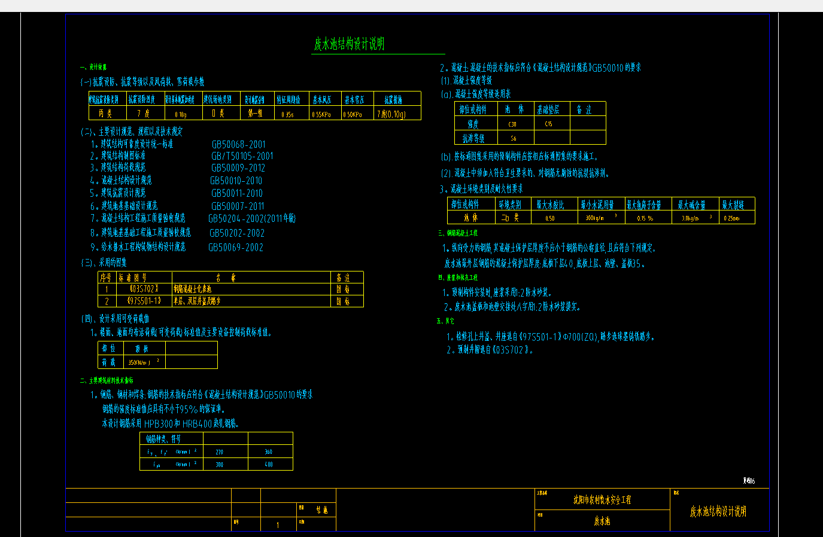This screenshot has height=537, width=823.
Task: Pick the code text 'GB50007-2011'
Action: tap(238, 206)
